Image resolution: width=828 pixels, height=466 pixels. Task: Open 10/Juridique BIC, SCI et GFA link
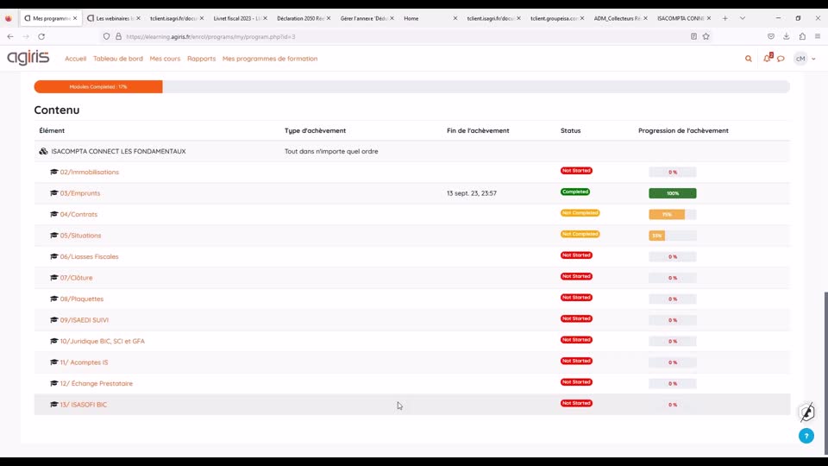102,341
